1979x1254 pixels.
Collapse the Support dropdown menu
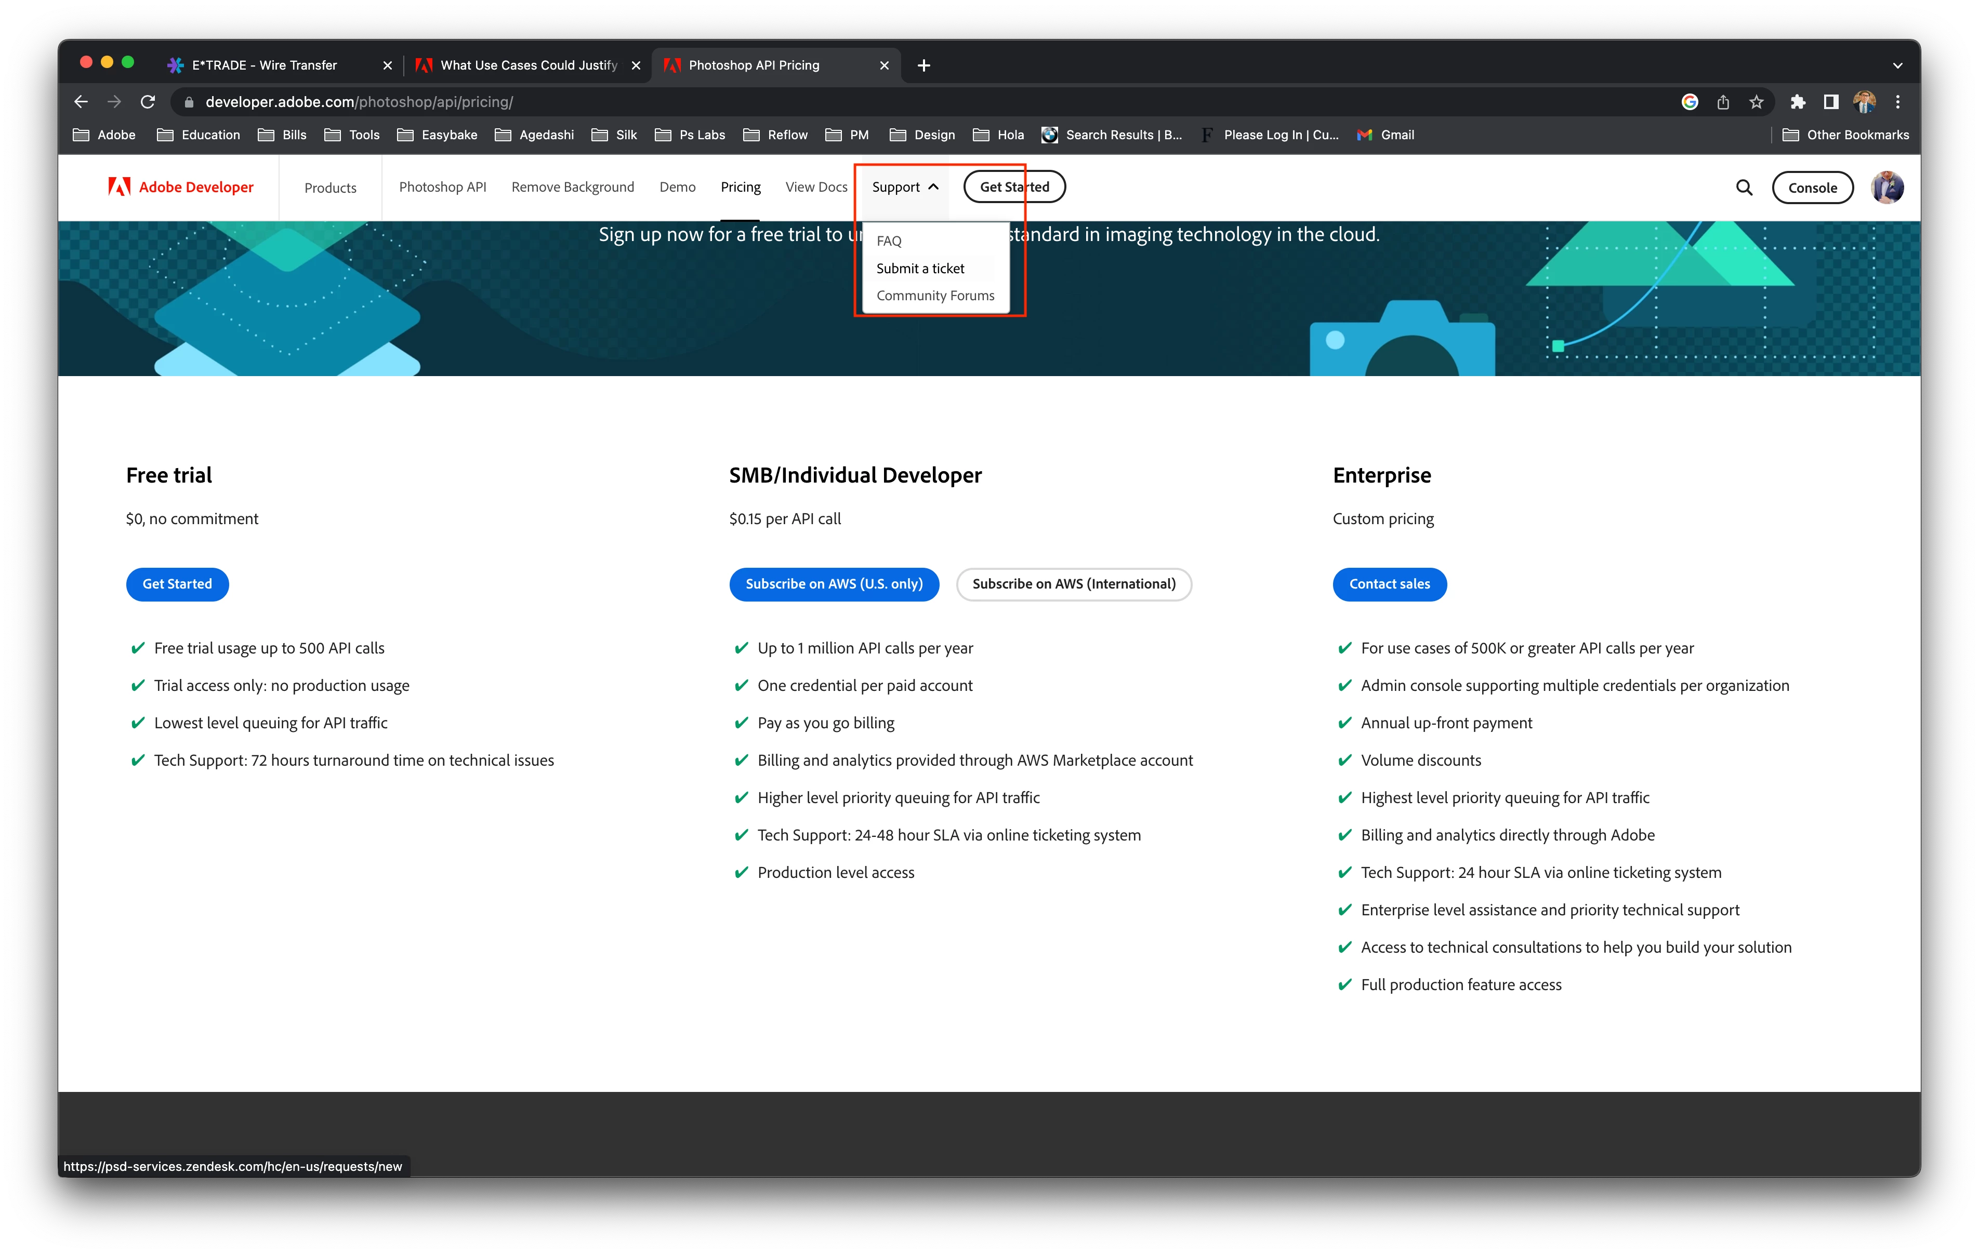coord(904,188)
